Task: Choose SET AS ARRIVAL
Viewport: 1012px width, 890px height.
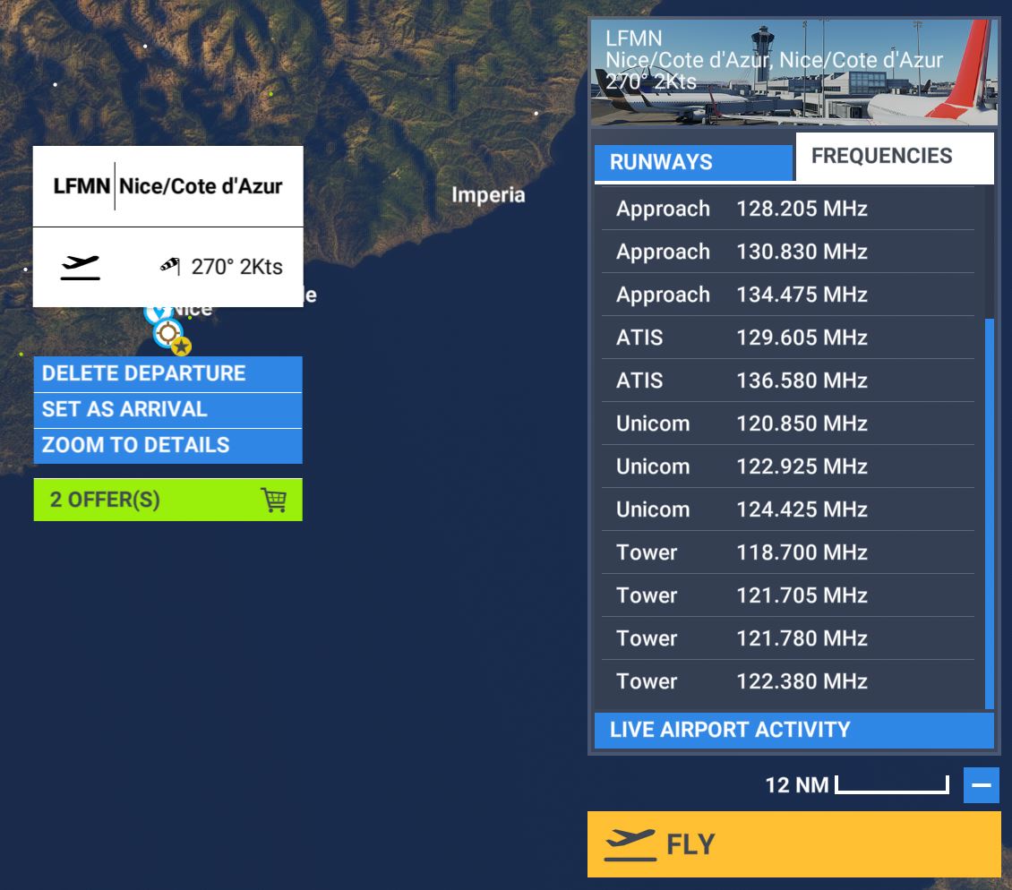Action: (x=167, y=409)
